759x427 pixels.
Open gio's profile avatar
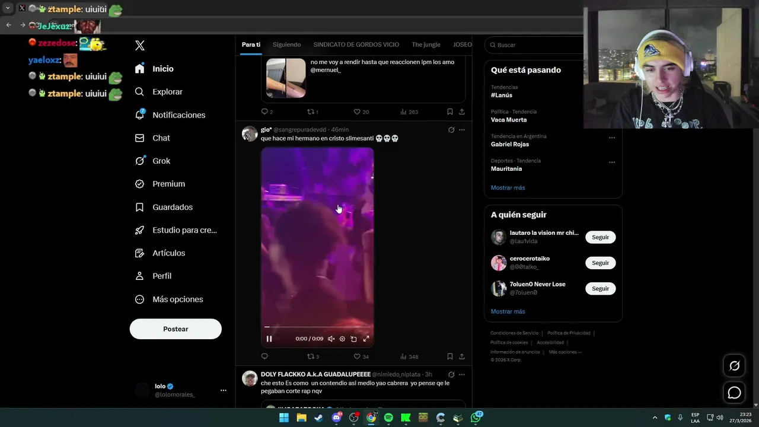tap(250, 133)
